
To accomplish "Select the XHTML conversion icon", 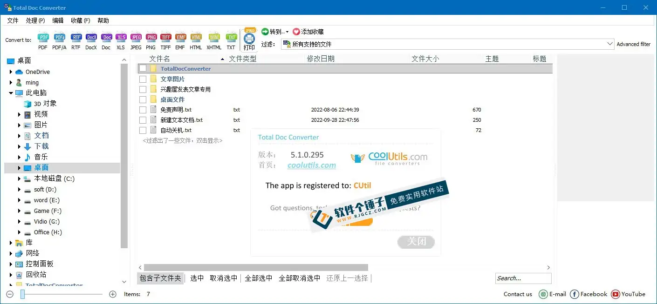I will tap(214, 37).
